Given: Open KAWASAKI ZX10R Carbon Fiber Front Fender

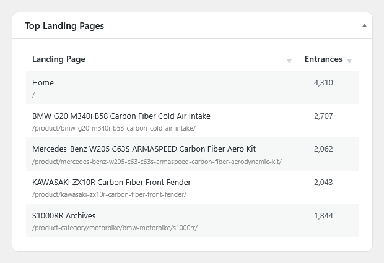Looking at the screenshot, I should pos(111,183).
